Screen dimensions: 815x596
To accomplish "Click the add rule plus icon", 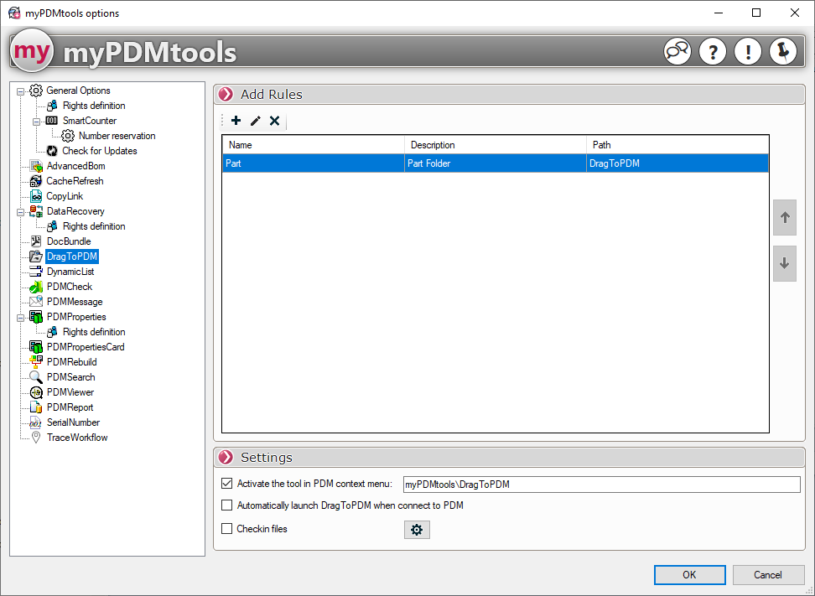I will click(236, 121).
